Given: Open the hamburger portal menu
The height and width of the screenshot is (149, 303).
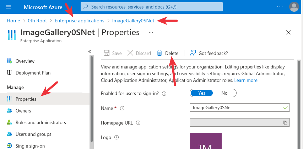Looking at the screenshot, I should 9,7.
